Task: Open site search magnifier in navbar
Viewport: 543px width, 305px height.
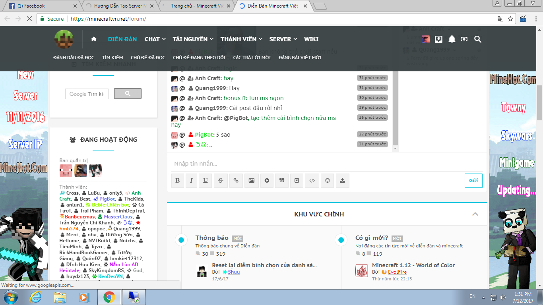Action: click(x=478, y=39)
